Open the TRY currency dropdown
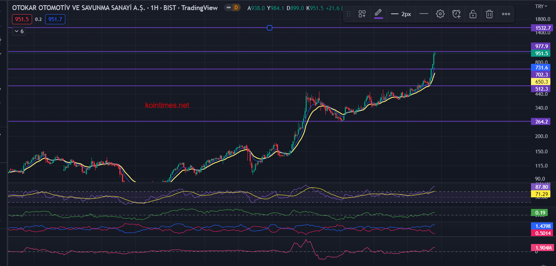Screen dimensions: 556x266 point(541,6)
